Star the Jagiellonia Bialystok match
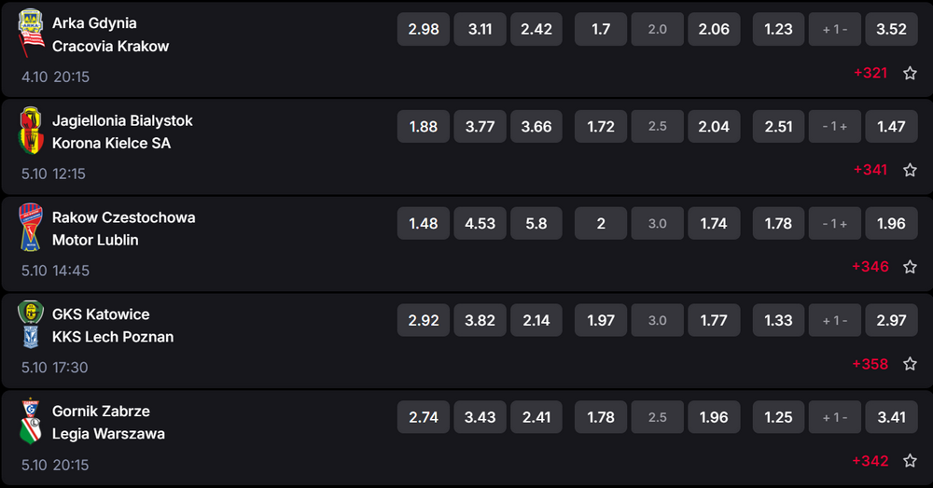Screen dimensions: 933x488 [910, 170]
